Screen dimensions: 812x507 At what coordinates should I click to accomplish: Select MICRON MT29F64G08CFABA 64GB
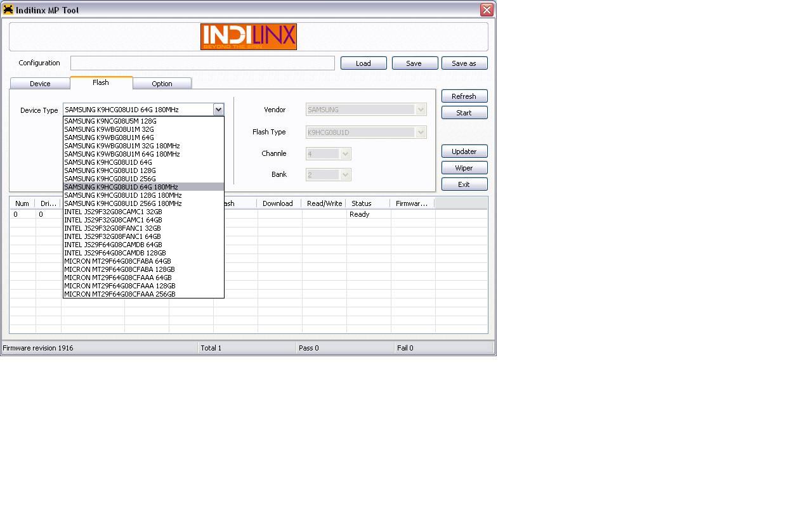tap(143, 261)
